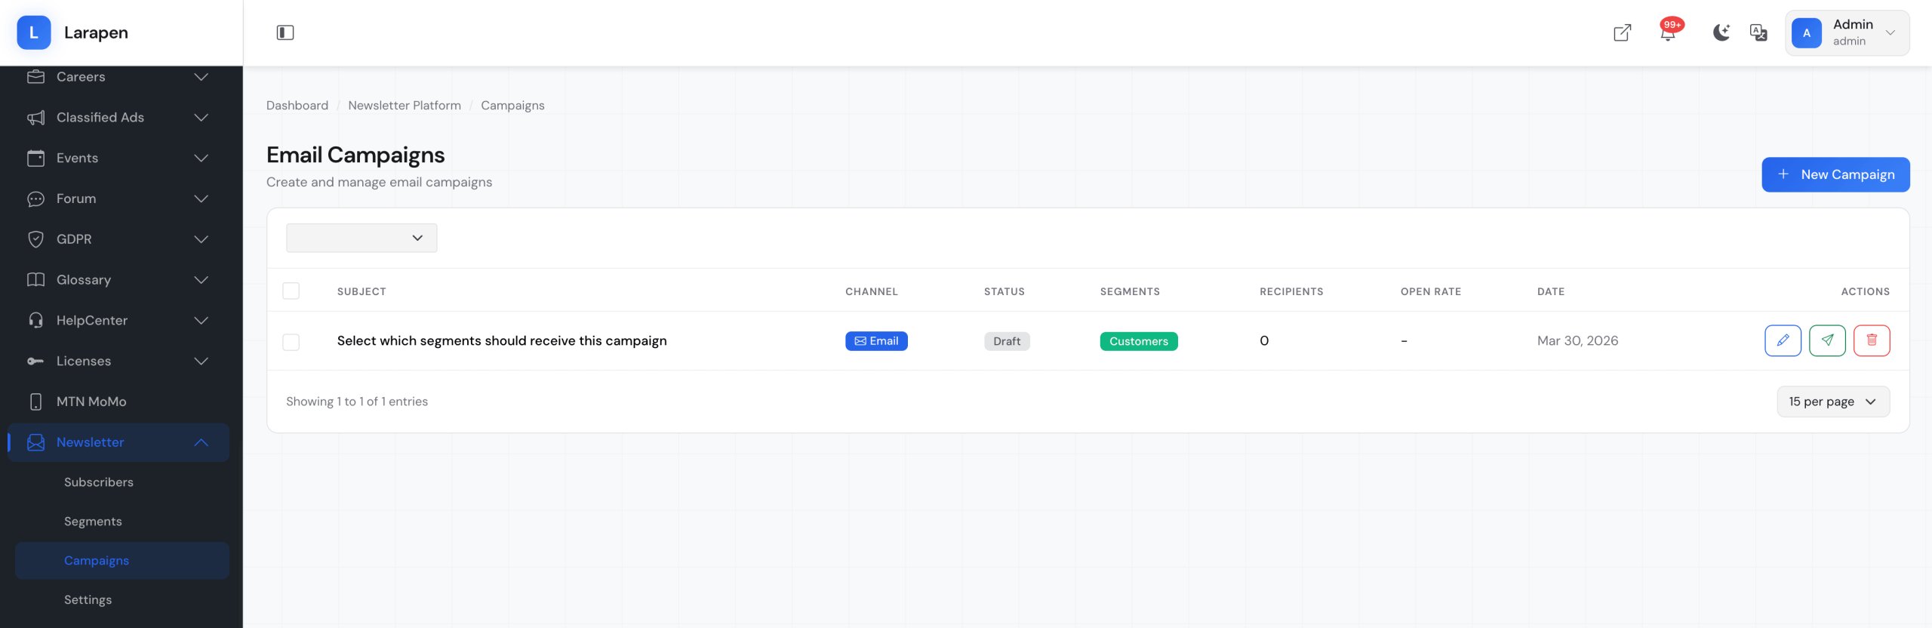Click the Larapen logo icon
The height and width of the screenshot is (628, 1932).
click(x=34, y=32)
